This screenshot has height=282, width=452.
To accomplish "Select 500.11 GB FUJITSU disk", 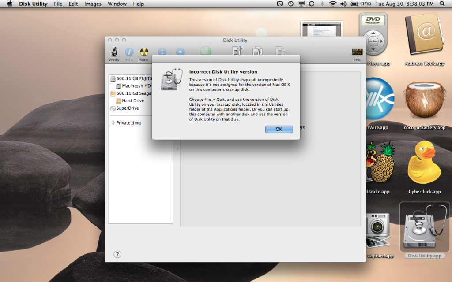I will pyautogui.click(x=131, y=78).
